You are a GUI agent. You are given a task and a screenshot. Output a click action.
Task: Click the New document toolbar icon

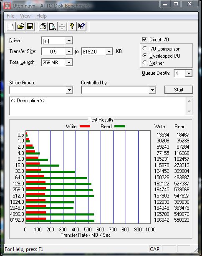click(11, 26)
